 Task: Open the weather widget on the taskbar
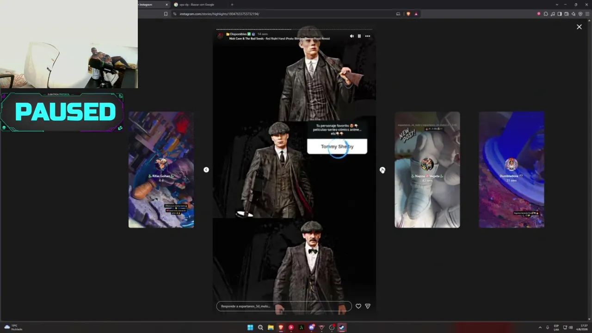tap(13, 327)
